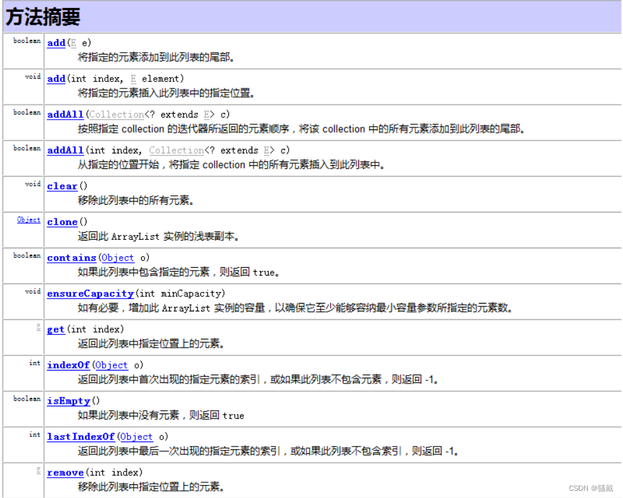Open the Collection type link in first addAll row
The height and width of the screenshot is (498, 623).
point(116,114)
